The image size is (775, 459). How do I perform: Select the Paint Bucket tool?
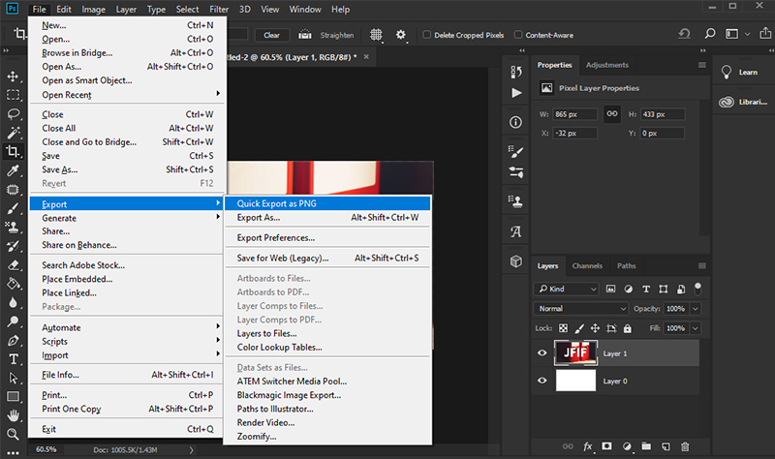click(x=13, y=284)
